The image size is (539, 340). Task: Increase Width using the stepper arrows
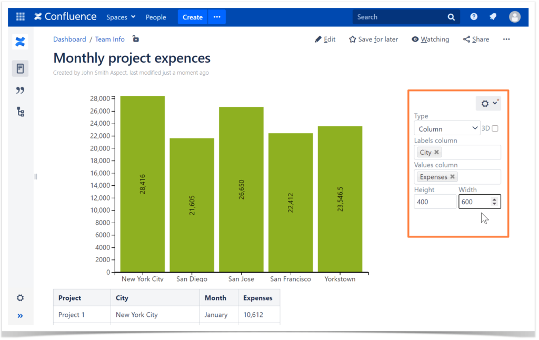[494, 198]
